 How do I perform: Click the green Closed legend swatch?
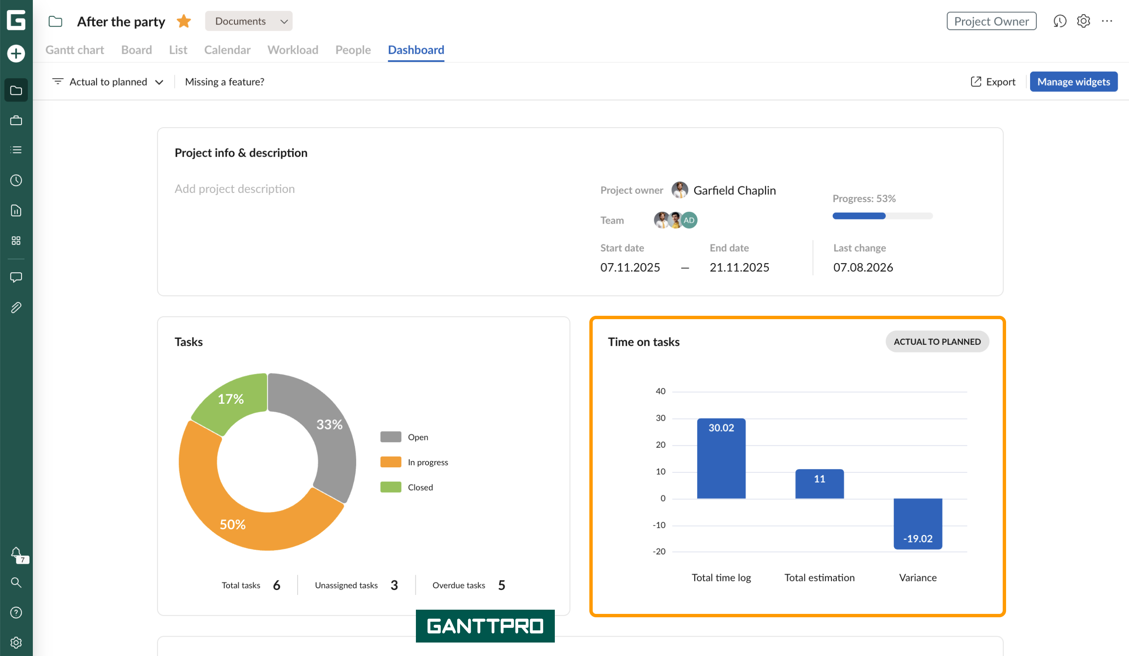coord(391,487)
